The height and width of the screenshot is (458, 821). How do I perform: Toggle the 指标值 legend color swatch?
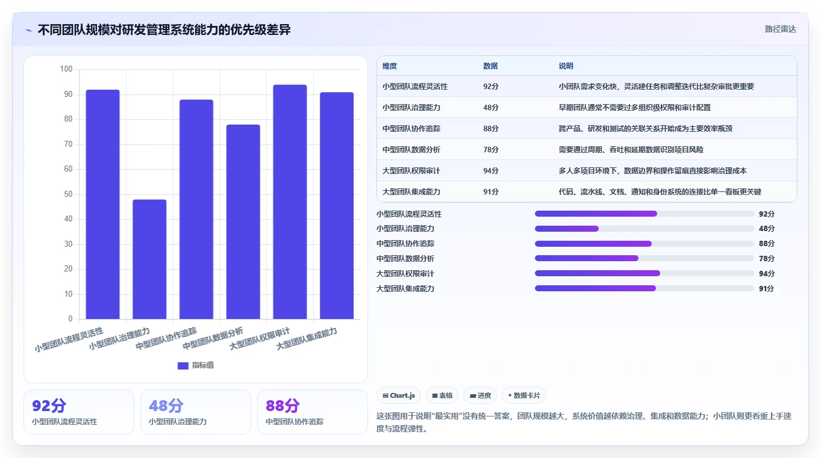click(183, 365)
